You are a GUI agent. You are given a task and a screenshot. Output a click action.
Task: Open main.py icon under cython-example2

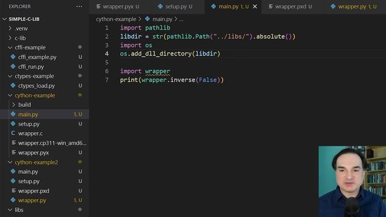[13, 171]
